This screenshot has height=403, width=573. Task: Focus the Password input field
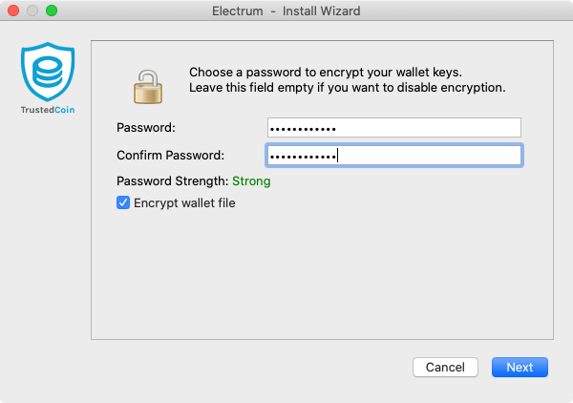tap(393, 128)
